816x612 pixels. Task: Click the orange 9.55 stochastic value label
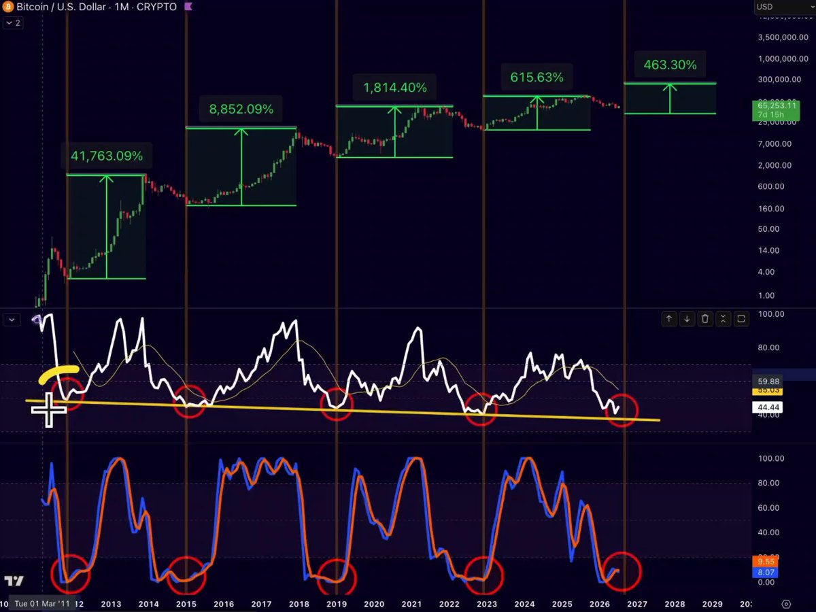[x=765, y=562]
